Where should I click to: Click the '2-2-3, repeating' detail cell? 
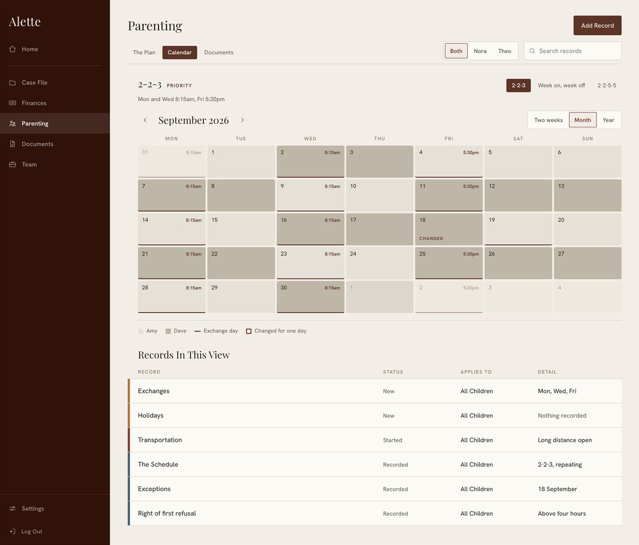tap(560, 465)
